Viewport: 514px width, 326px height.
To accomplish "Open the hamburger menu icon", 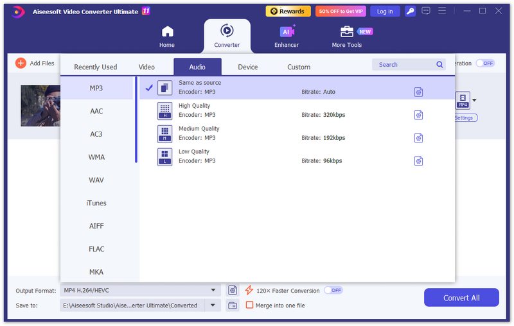I will point(442,11).
